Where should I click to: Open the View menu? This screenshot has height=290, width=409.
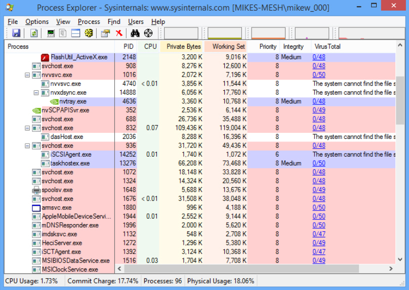pyautogui.click(x=63, y=22)
